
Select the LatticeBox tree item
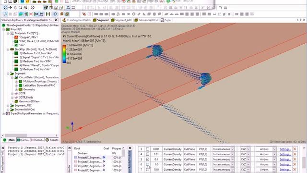tap(37, 86)
